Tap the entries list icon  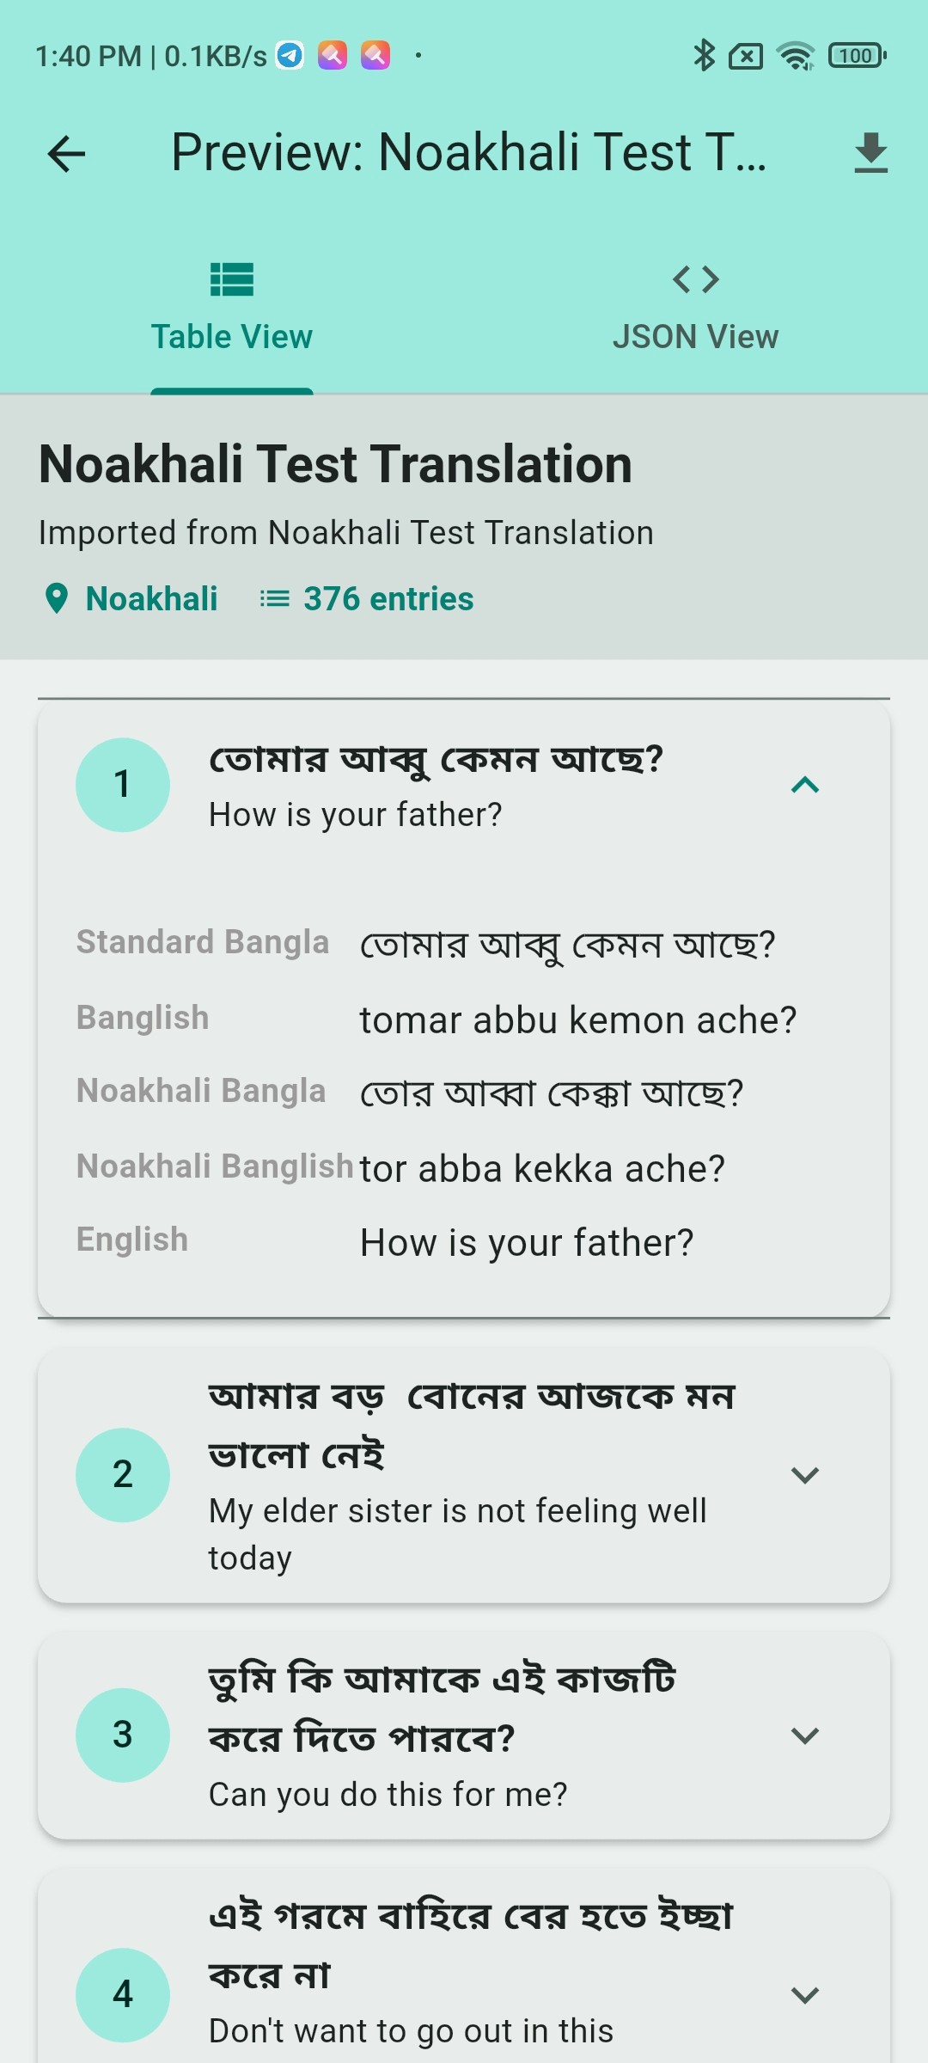coord(275,598)
